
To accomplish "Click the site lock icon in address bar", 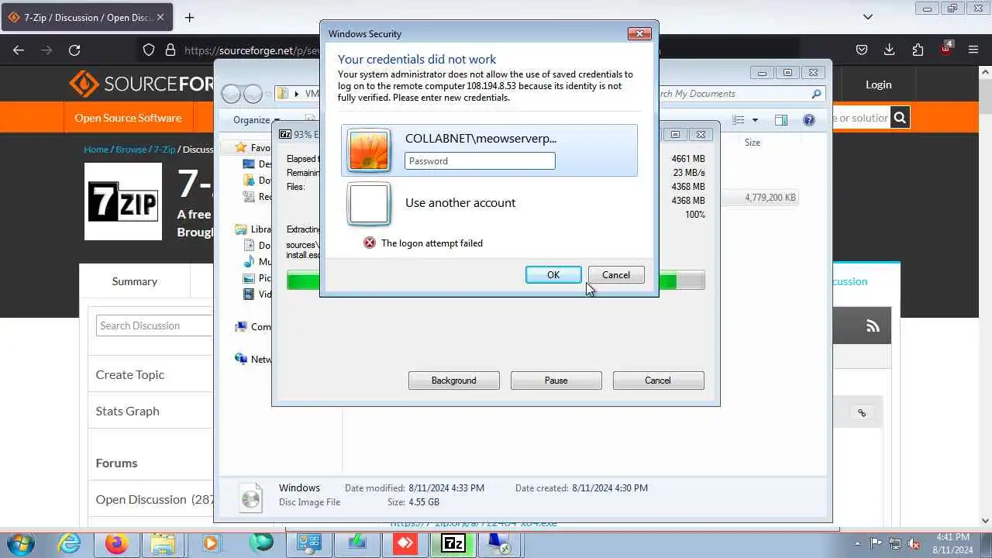I will 170,50.
